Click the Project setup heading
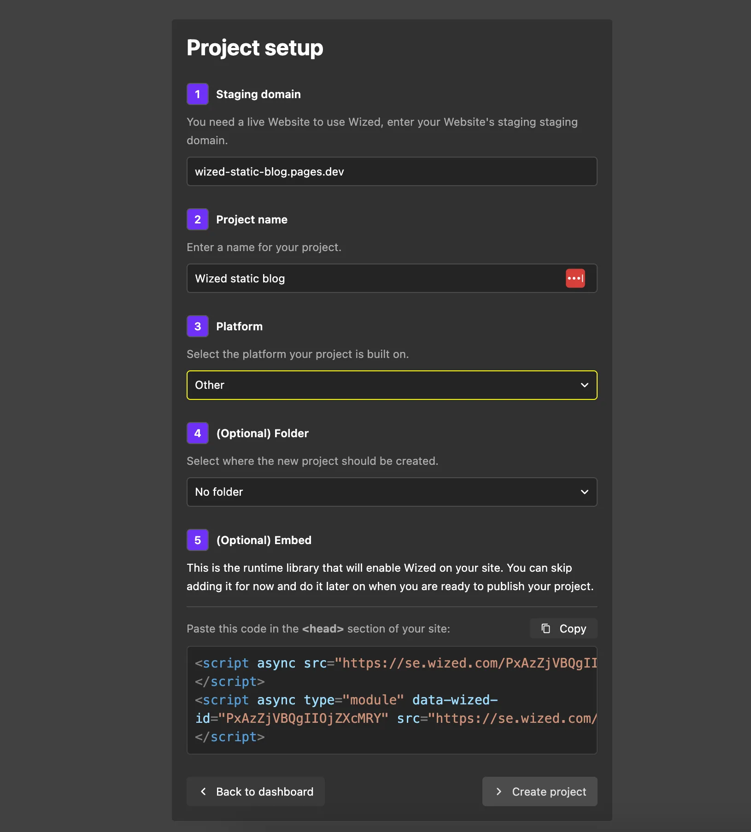Viewport: 751px width, 832px height. click(x=255, y=48)
